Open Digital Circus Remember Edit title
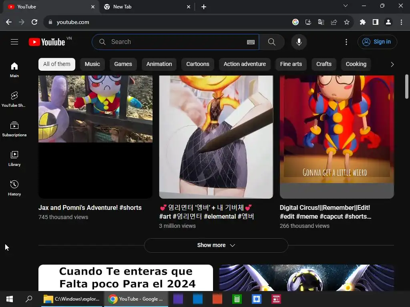410x307 pixels. [326, 212]
